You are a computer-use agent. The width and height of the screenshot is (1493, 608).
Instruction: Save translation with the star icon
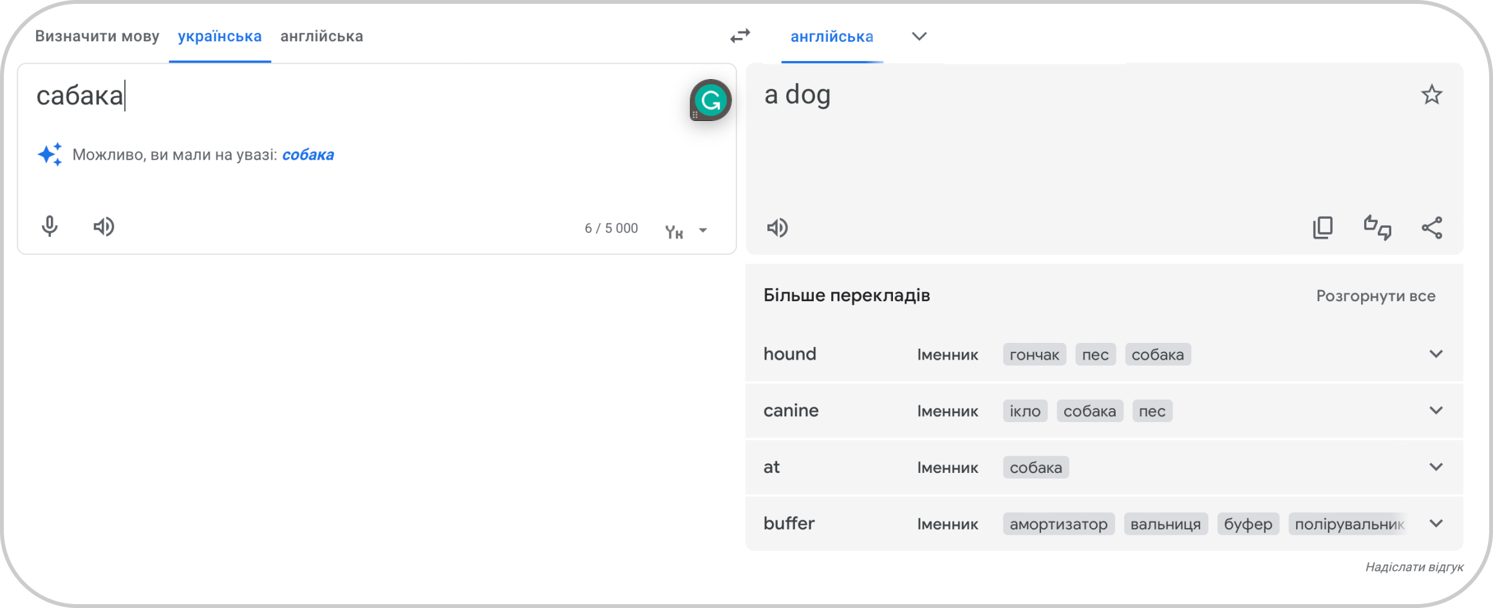[x=1432, y=95]
